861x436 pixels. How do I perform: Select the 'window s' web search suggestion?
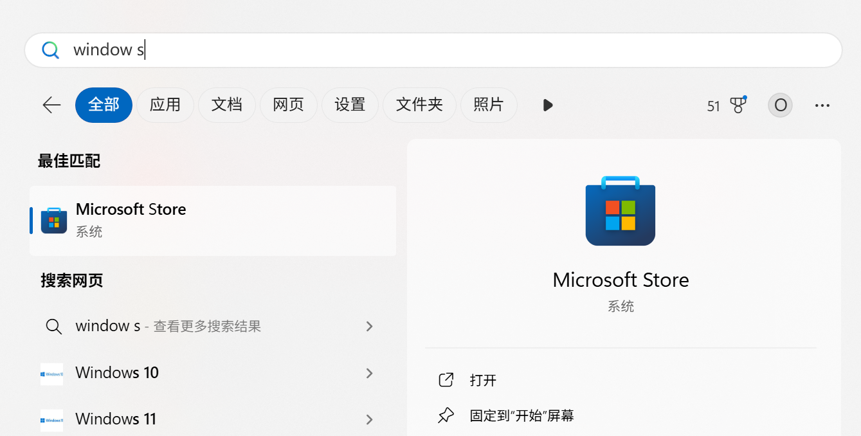pyautogui.click(x=213, y=326)
